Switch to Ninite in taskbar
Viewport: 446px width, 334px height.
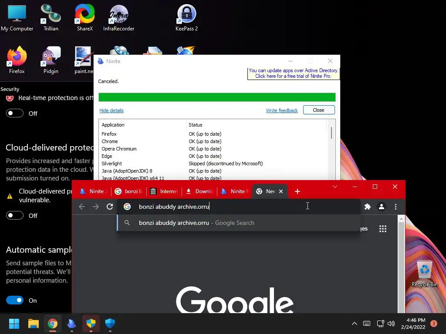pos(72,324)
